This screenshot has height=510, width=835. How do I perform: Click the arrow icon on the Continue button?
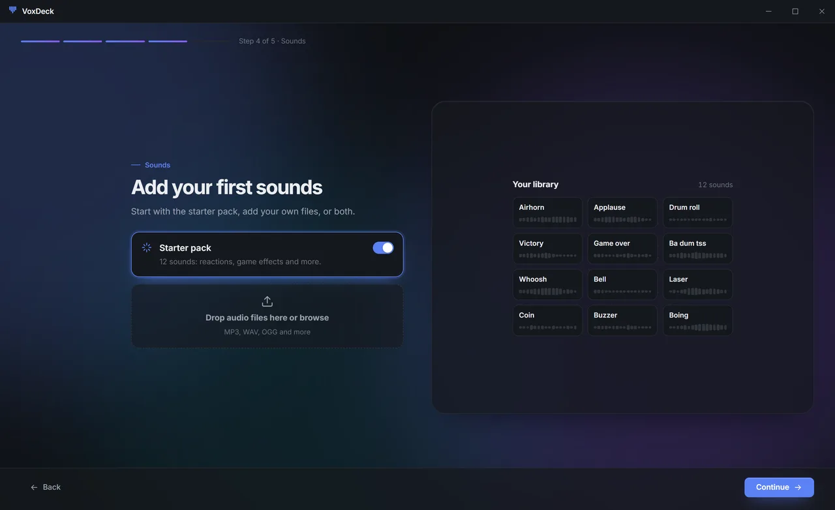pos(798,487)
